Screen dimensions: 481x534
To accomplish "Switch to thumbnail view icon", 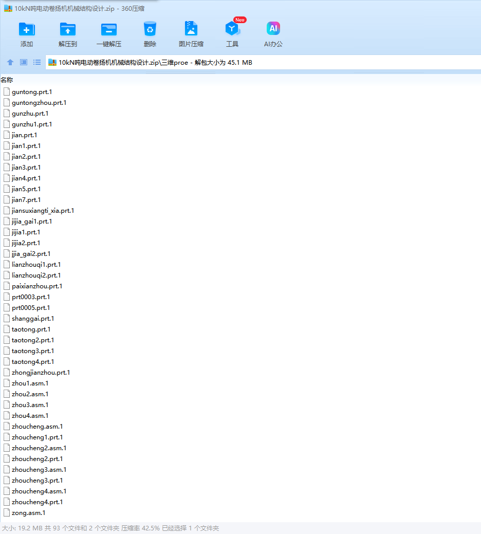I will click(24, 62).
